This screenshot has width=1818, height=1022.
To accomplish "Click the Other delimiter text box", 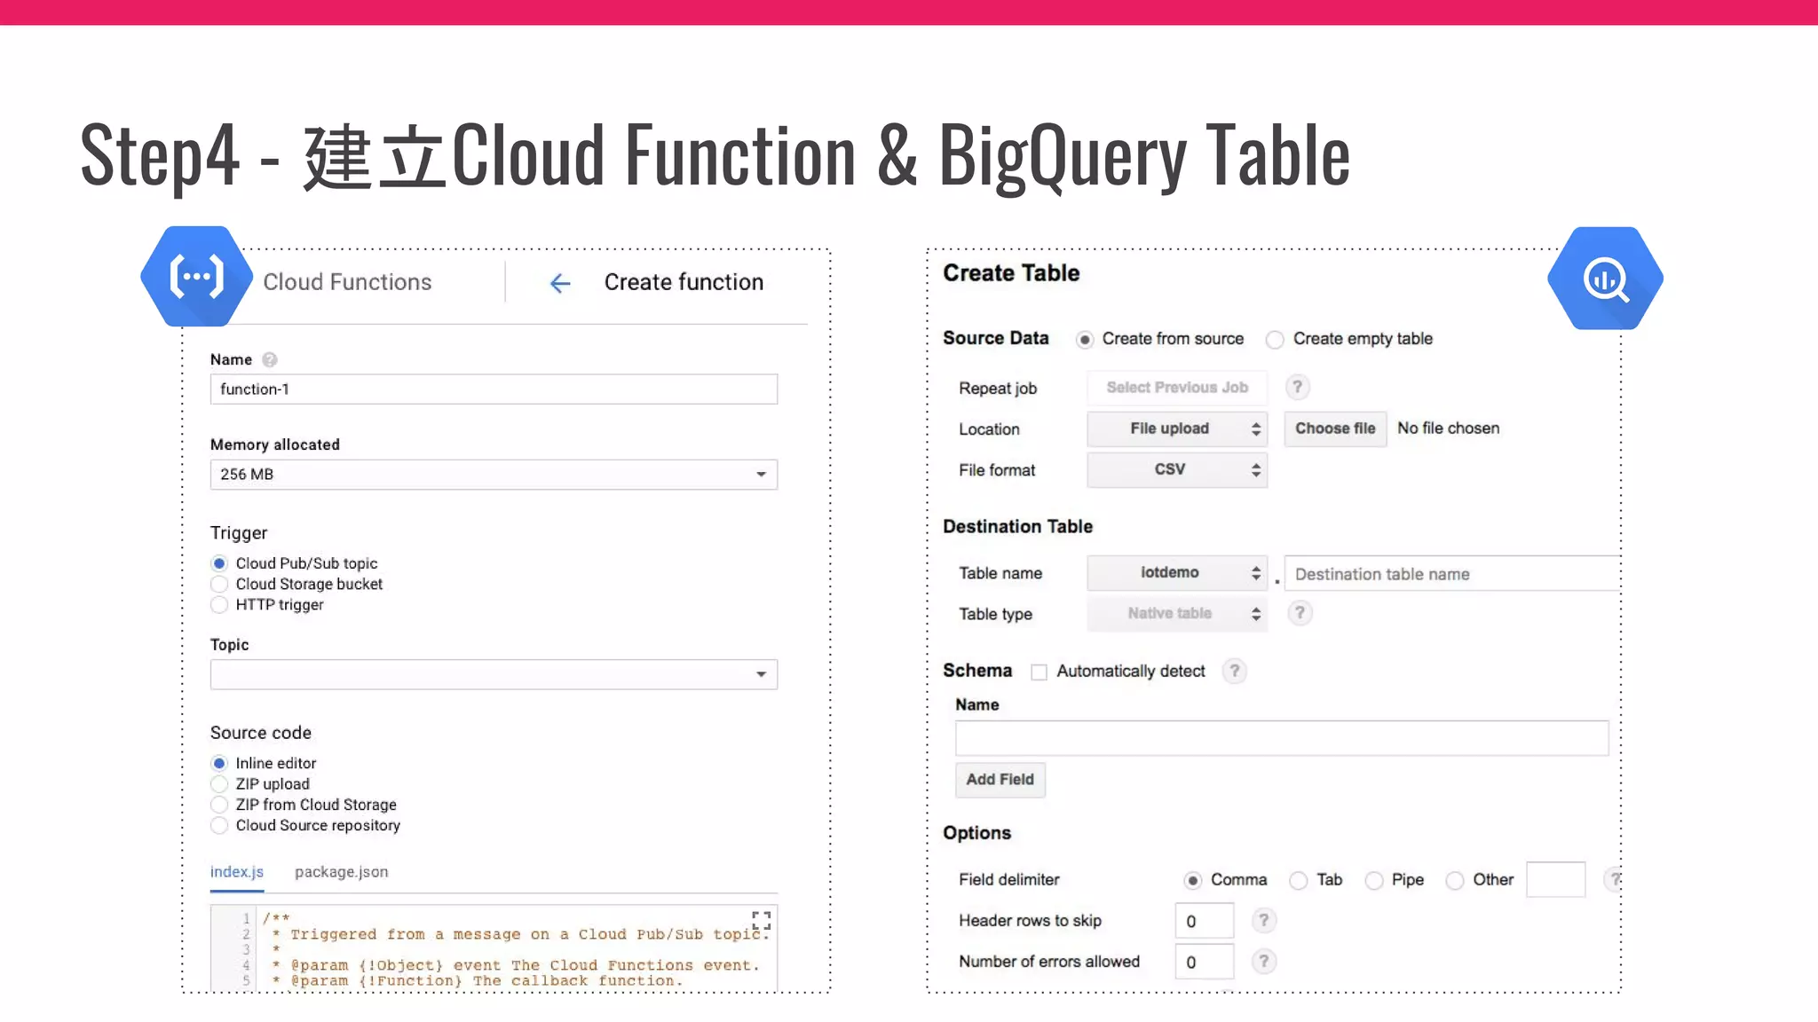I will coord(1556,879).
